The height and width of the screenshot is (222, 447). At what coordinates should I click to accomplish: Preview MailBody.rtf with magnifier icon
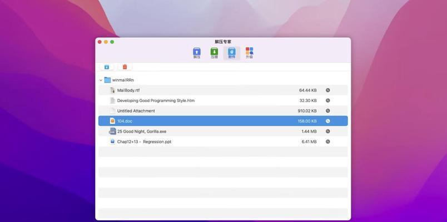(x=328, y=90)
